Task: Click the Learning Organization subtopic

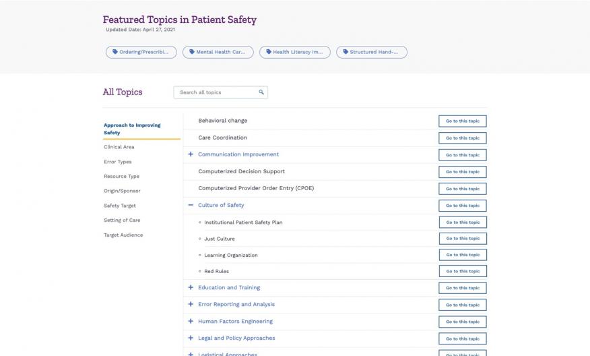Action: 231,255
